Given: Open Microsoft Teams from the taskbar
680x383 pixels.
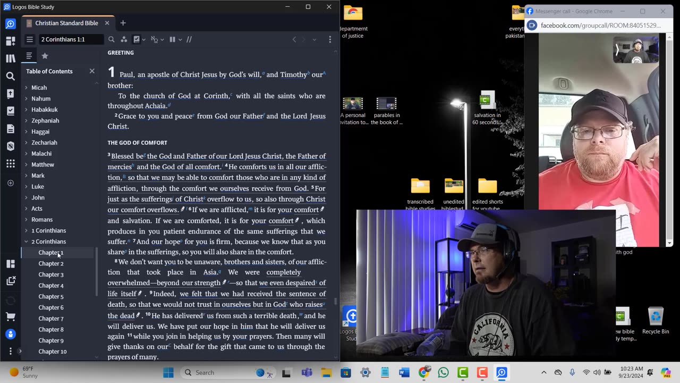Looking at the screenshot, I should [x=307, y=372].
